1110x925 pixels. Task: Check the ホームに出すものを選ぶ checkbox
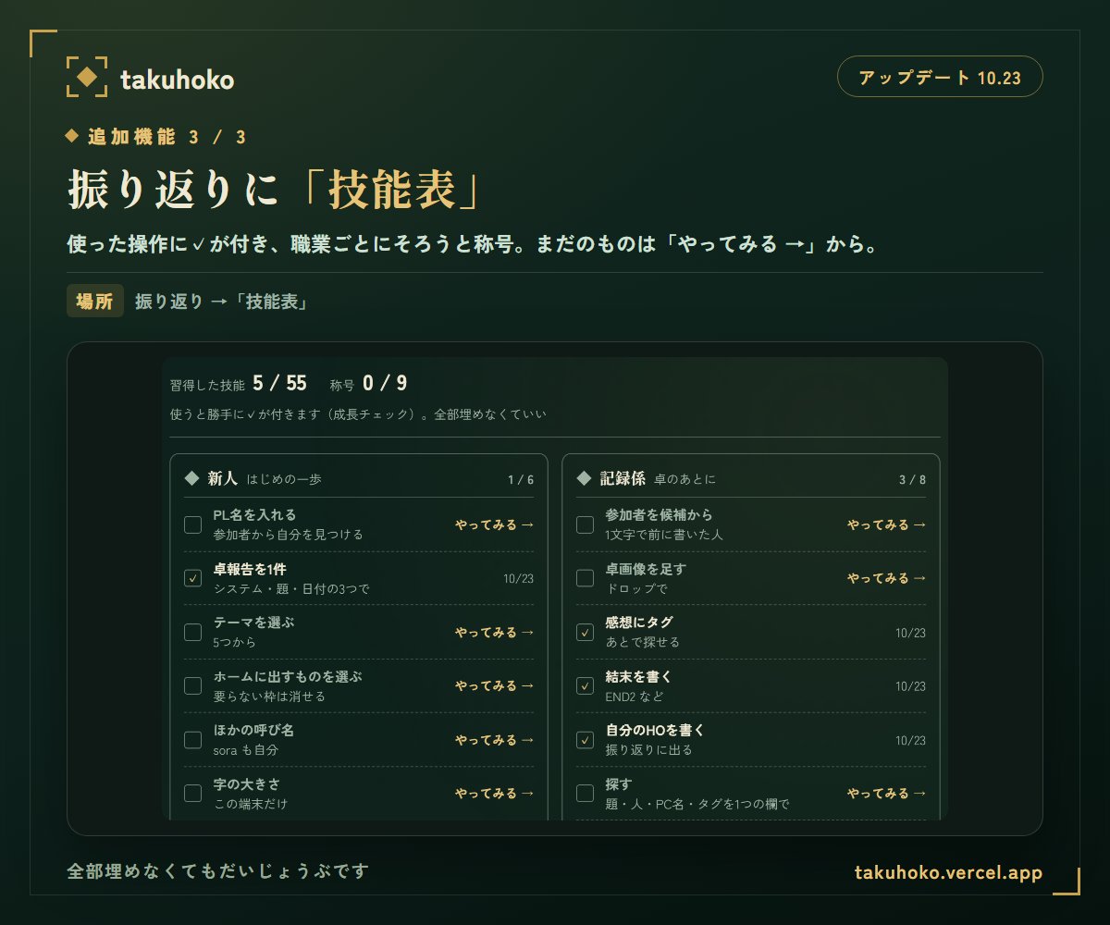pyautogui.click(x=192, y=685)
